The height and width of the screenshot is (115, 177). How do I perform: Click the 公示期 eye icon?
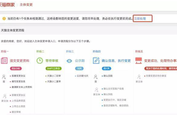click(x=69, y=61)
